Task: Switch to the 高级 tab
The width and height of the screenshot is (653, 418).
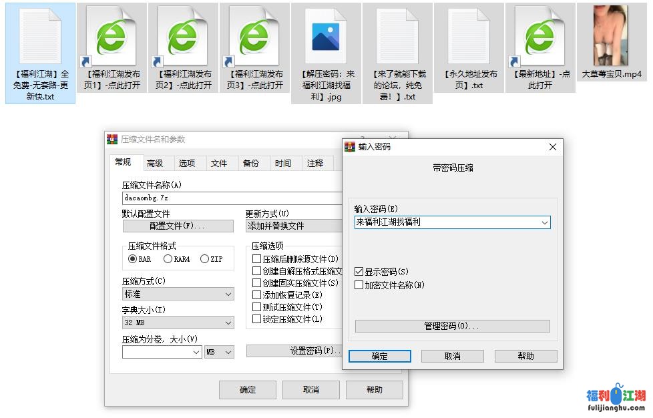Action: (155, 164)
